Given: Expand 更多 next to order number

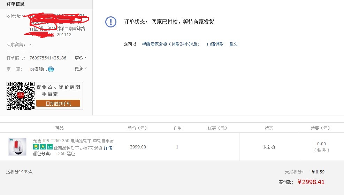Looking at the screenshot, I should tap(81, 58).
